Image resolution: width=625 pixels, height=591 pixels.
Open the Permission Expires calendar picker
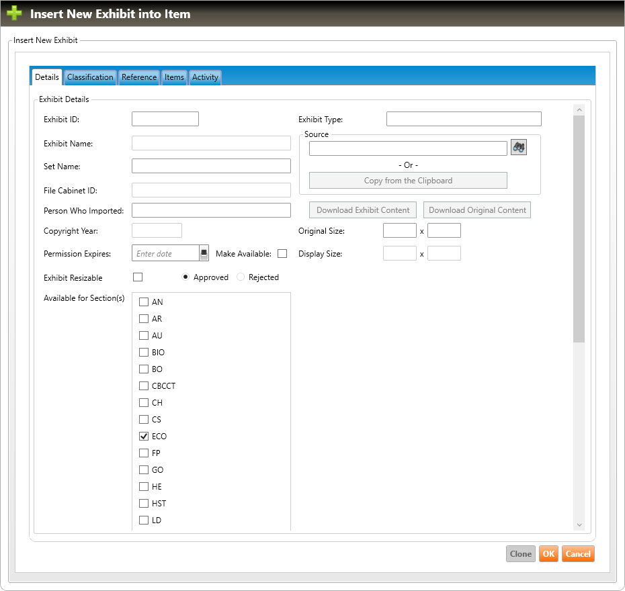204,253
